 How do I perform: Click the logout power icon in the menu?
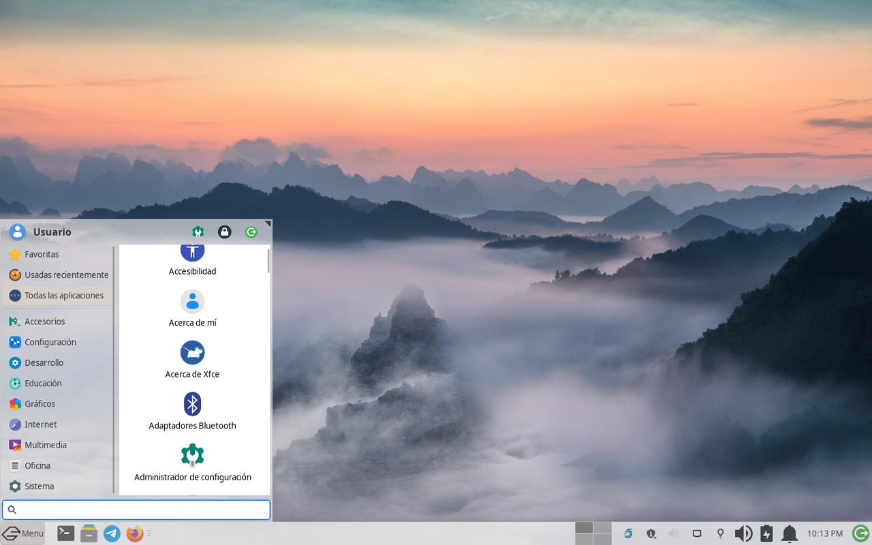[x=251, y=232]
